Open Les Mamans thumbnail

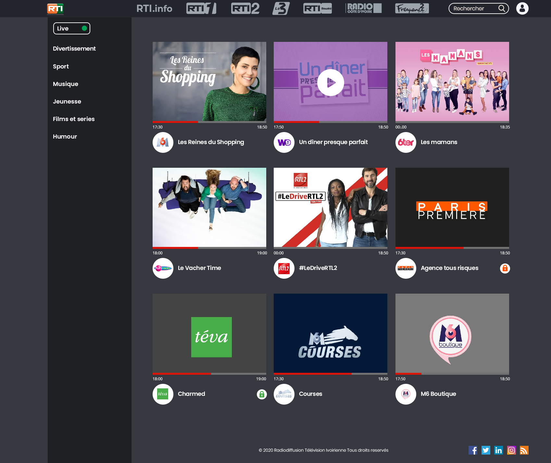(x=452, y=81)
